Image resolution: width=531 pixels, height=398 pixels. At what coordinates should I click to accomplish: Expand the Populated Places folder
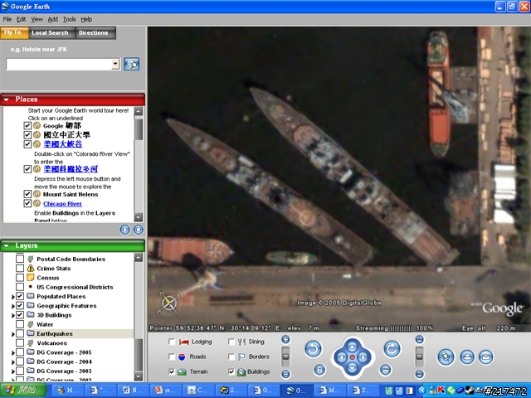(13, 297)
